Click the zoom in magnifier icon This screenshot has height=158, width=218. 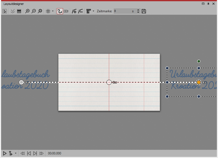click(x=27, y=11)
